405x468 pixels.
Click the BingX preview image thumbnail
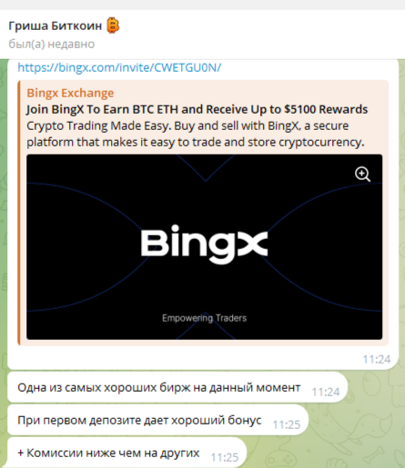[x=204, y=247]
